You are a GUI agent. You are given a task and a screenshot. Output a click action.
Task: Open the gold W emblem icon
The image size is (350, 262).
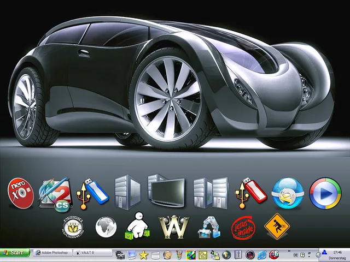pyautogui.click(x=173, y=227)
